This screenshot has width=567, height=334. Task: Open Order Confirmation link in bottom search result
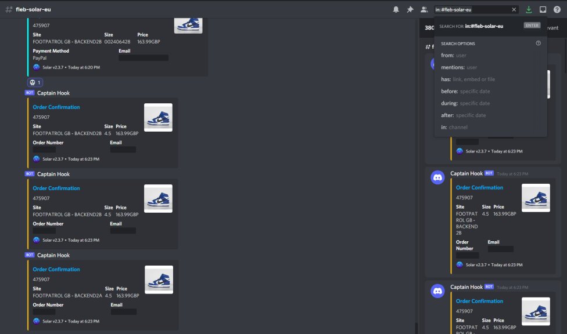[x=479, y=301]
